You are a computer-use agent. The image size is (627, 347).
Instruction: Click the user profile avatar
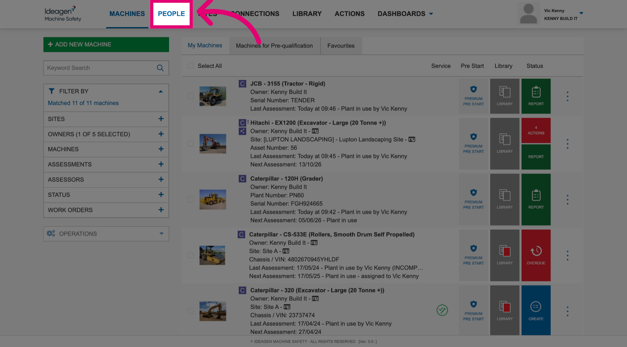[528, 14]
